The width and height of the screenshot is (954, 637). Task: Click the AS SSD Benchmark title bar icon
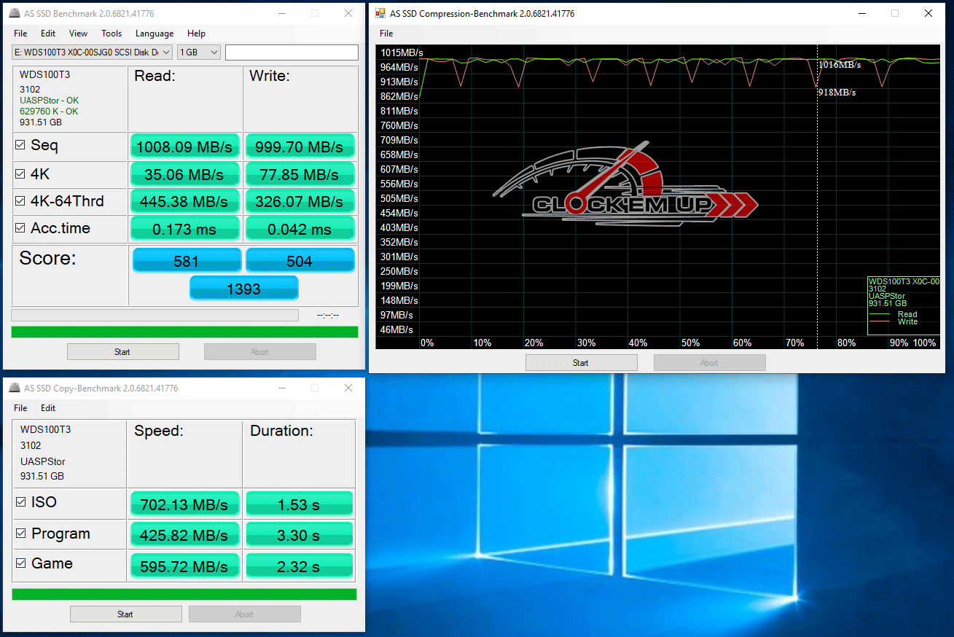[15, 13]
